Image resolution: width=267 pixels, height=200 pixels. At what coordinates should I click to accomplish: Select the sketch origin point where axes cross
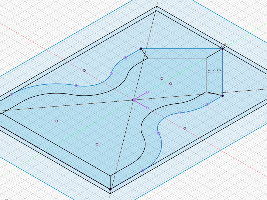[x=134, y=100]
